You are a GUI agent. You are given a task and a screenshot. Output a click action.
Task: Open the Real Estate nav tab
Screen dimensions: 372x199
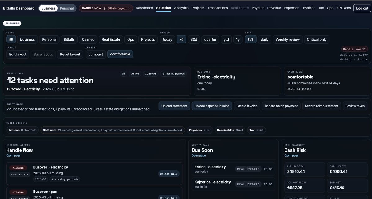[240, 8]
